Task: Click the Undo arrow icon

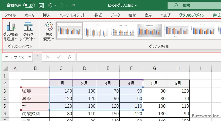Action: coord(50,5)
